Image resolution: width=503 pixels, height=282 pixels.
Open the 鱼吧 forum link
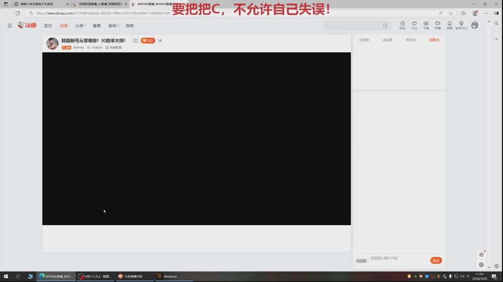[x=130, y=26]
